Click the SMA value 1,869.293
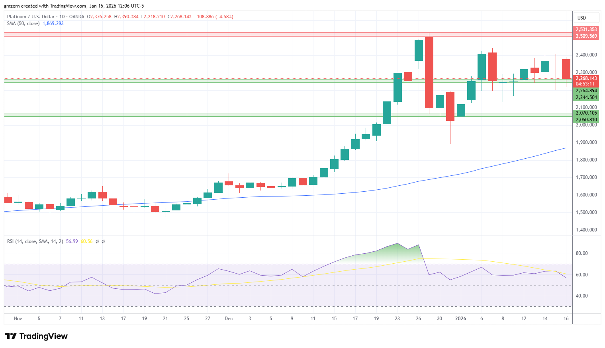The image size is (605, 348). (x=53, y=23)
